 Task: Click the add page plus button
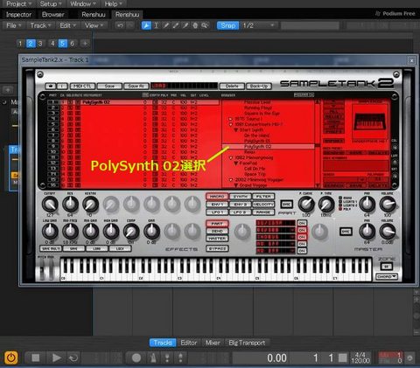point(85,44)
